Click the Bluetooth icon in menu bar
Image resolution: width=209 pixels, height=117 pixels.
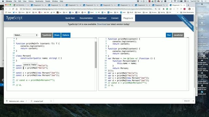[x=172, y=1]
